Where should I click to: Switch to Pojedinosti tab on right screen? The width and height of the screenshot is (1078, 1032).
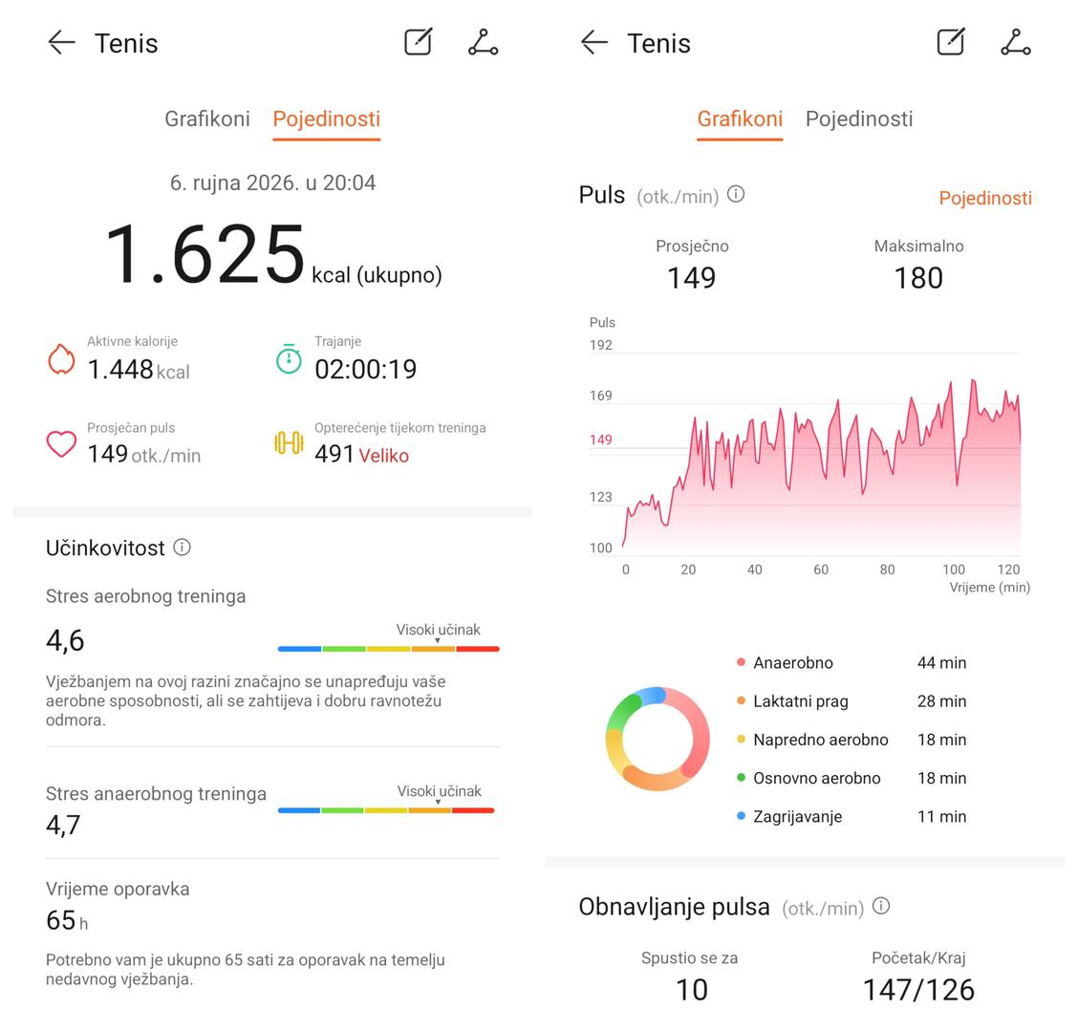[x=859, y=118]
